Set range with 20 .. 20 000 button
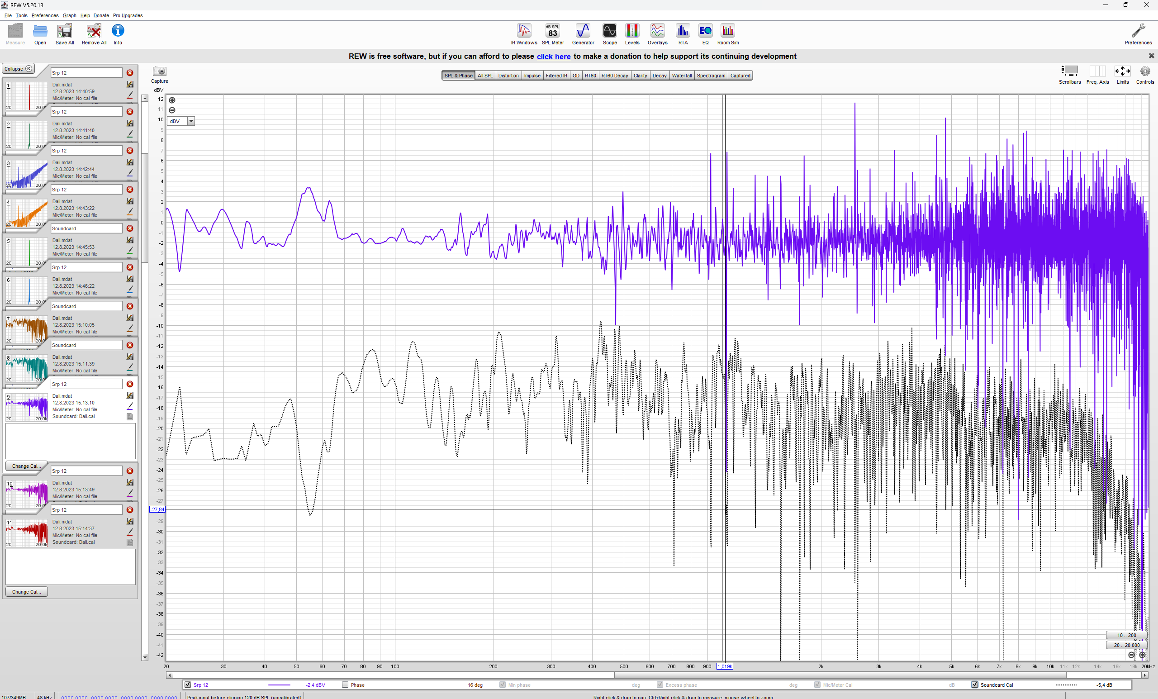The image size is (1158, 699). pos(1126,645)
